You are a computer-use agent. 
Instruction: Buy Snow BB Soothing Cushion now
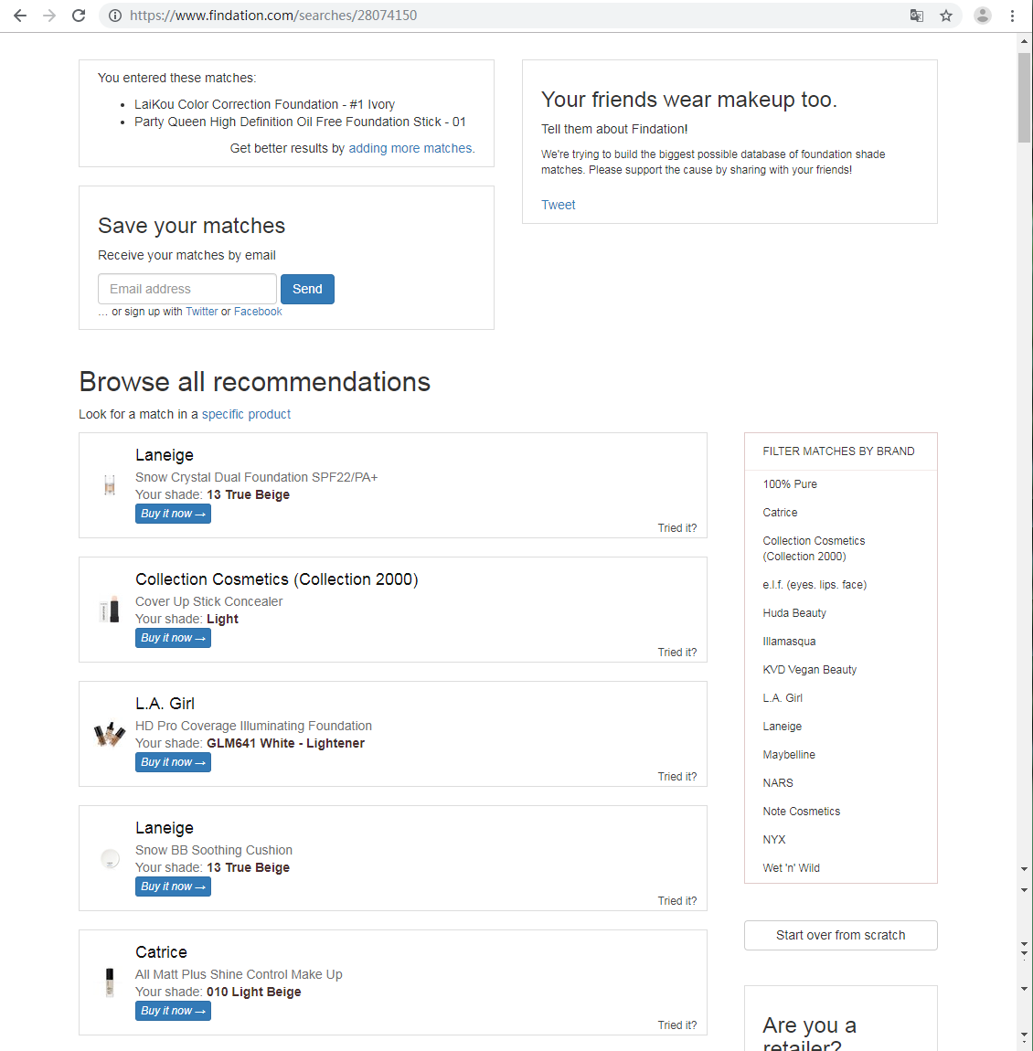point(173,886)
